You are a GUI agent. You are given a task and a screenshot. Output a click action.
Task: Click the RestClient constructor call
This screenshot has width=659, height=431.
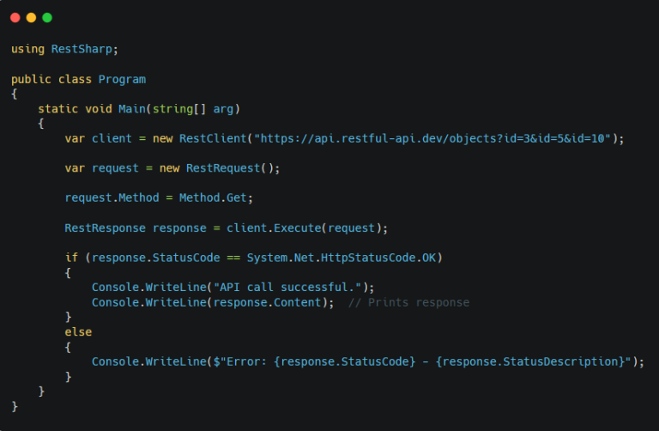click(213, 138)
